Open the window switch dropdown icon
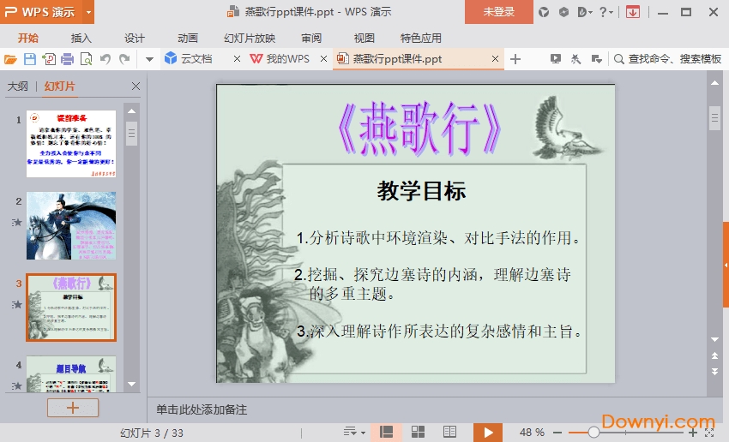The width and height of the screenshot is (729, 442). point(597,59)
